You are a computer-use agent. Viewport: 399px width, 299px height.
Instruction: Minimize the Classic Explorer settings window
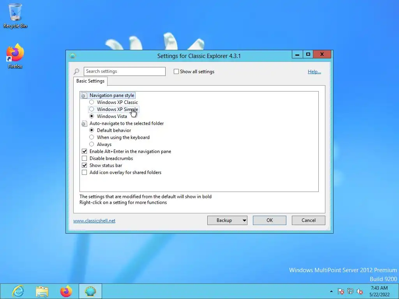pos(297,55)
